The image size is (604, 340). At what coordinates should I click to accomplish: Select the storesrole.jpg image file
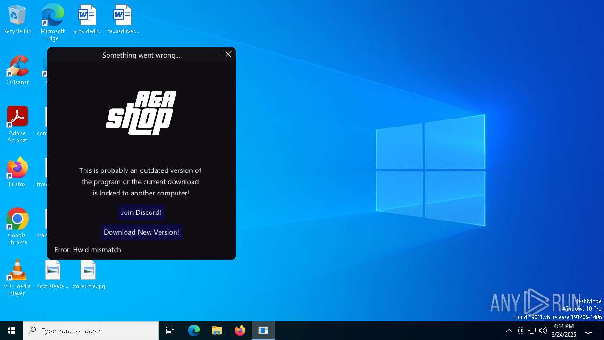(88, 275)
